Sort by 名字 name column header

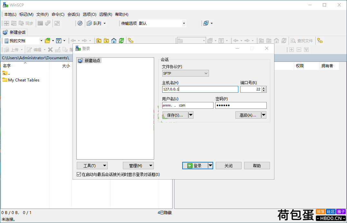(25, 66)
